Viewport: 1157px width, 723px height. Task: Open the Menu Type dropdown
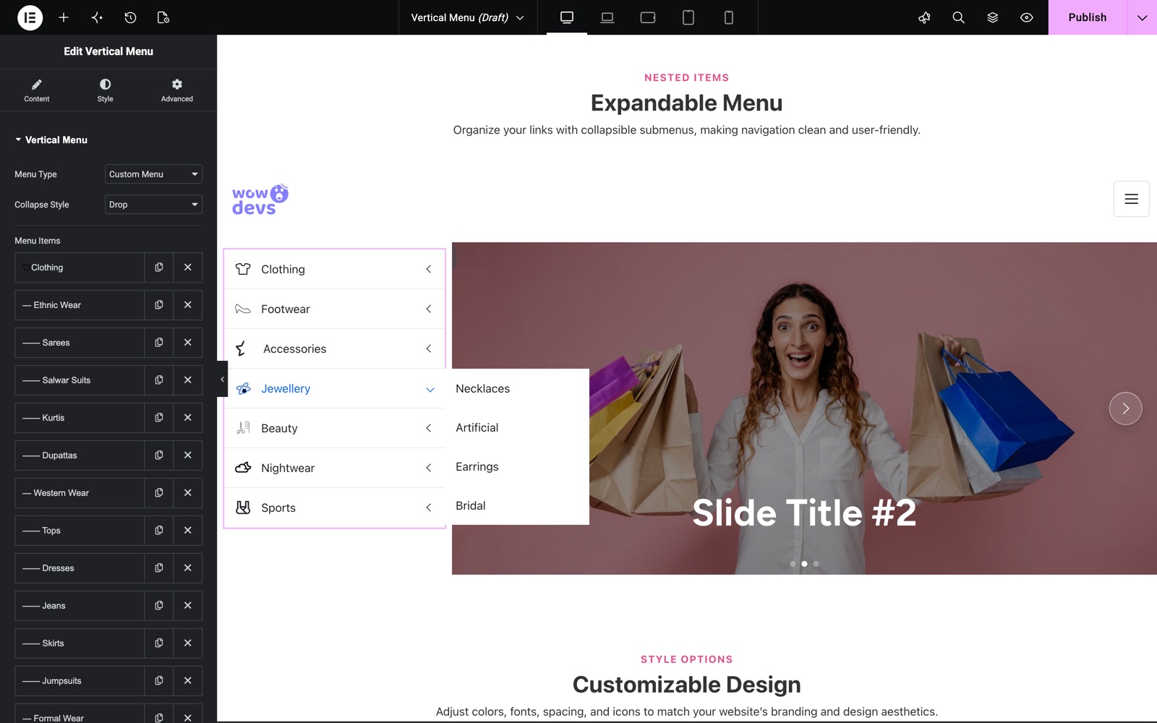153,174
